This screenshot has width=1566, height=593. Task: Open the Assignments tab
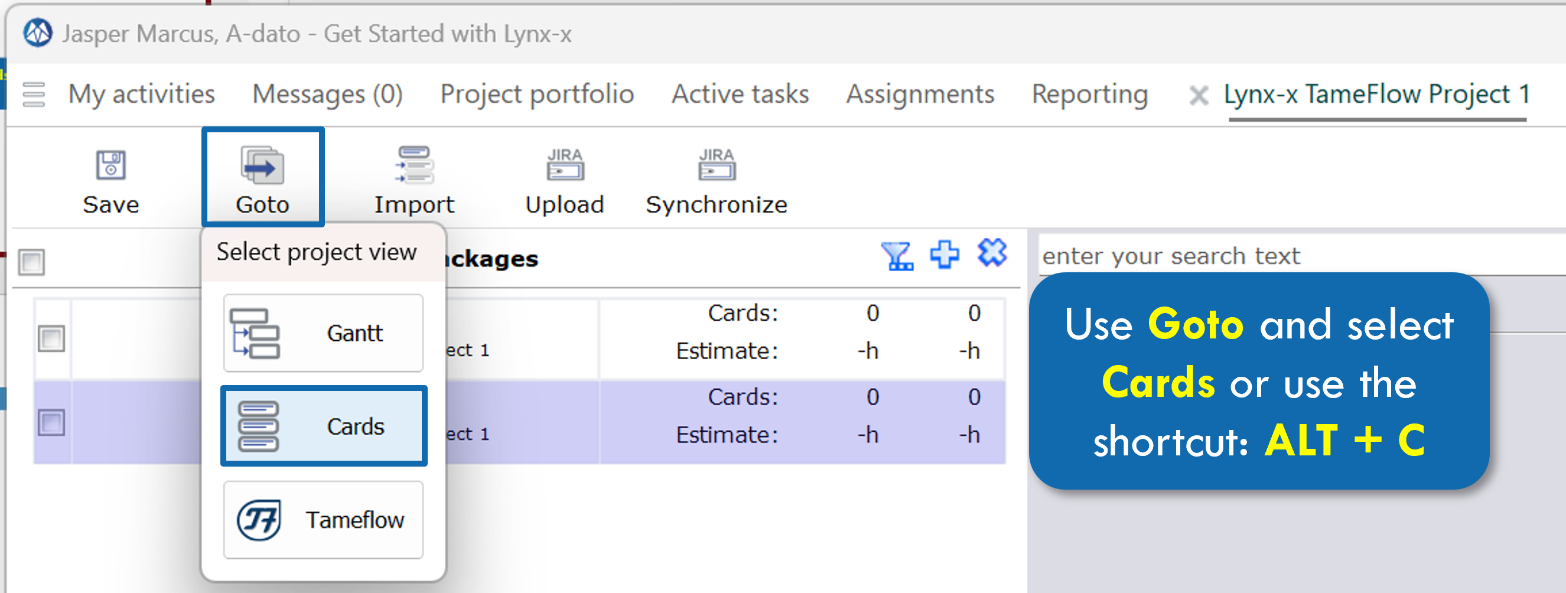click(x=920, y=94)
